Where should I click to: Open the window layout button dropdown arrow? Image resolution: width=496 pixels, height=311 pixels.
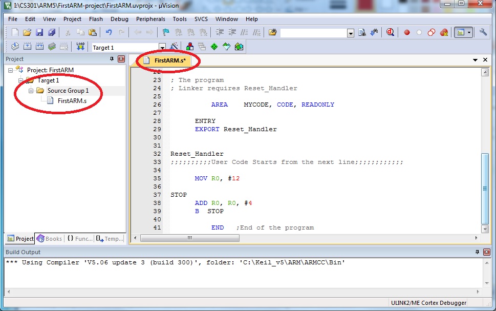click(x=469, y=32)
